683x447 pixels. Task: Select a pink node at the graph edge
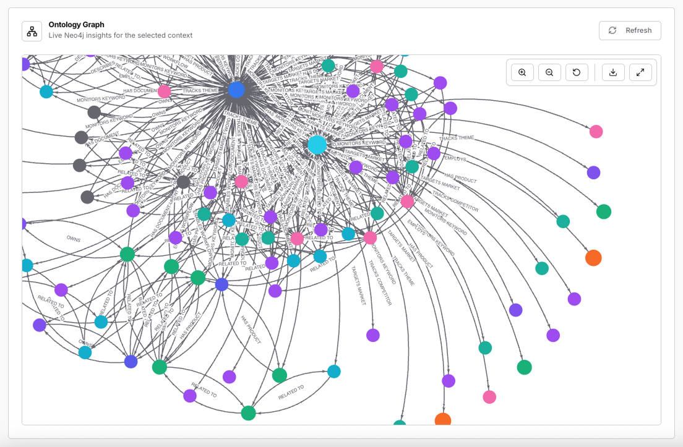[x=596, y=132]
